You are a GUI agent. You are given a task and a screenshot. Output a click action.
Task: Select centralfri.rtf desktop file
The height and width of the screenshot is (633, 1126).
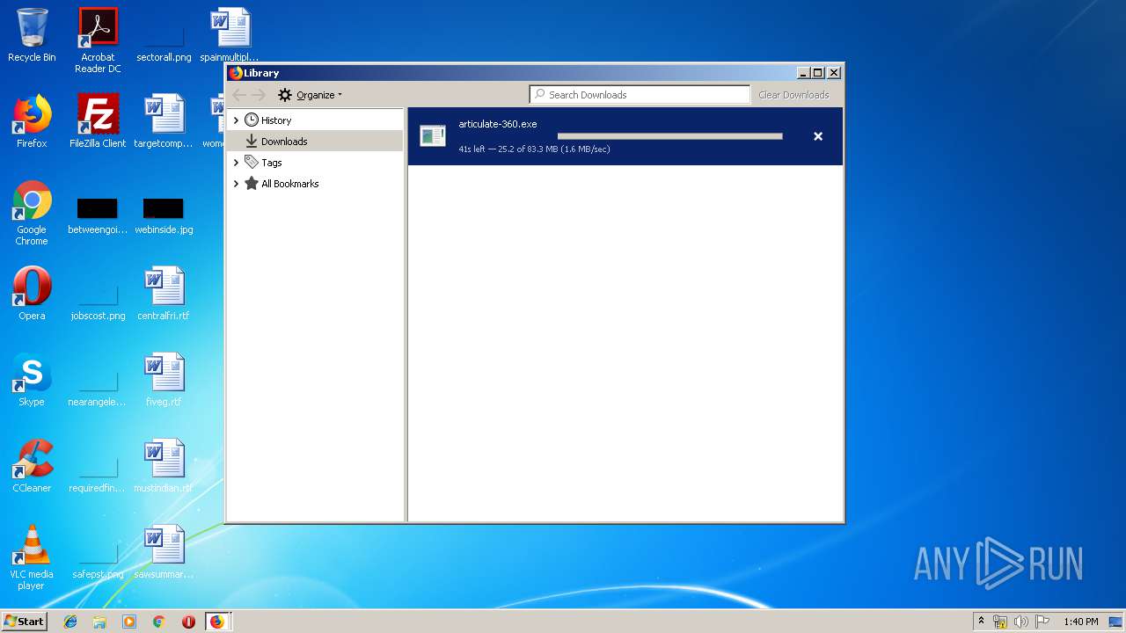click(x=164, y=294)
